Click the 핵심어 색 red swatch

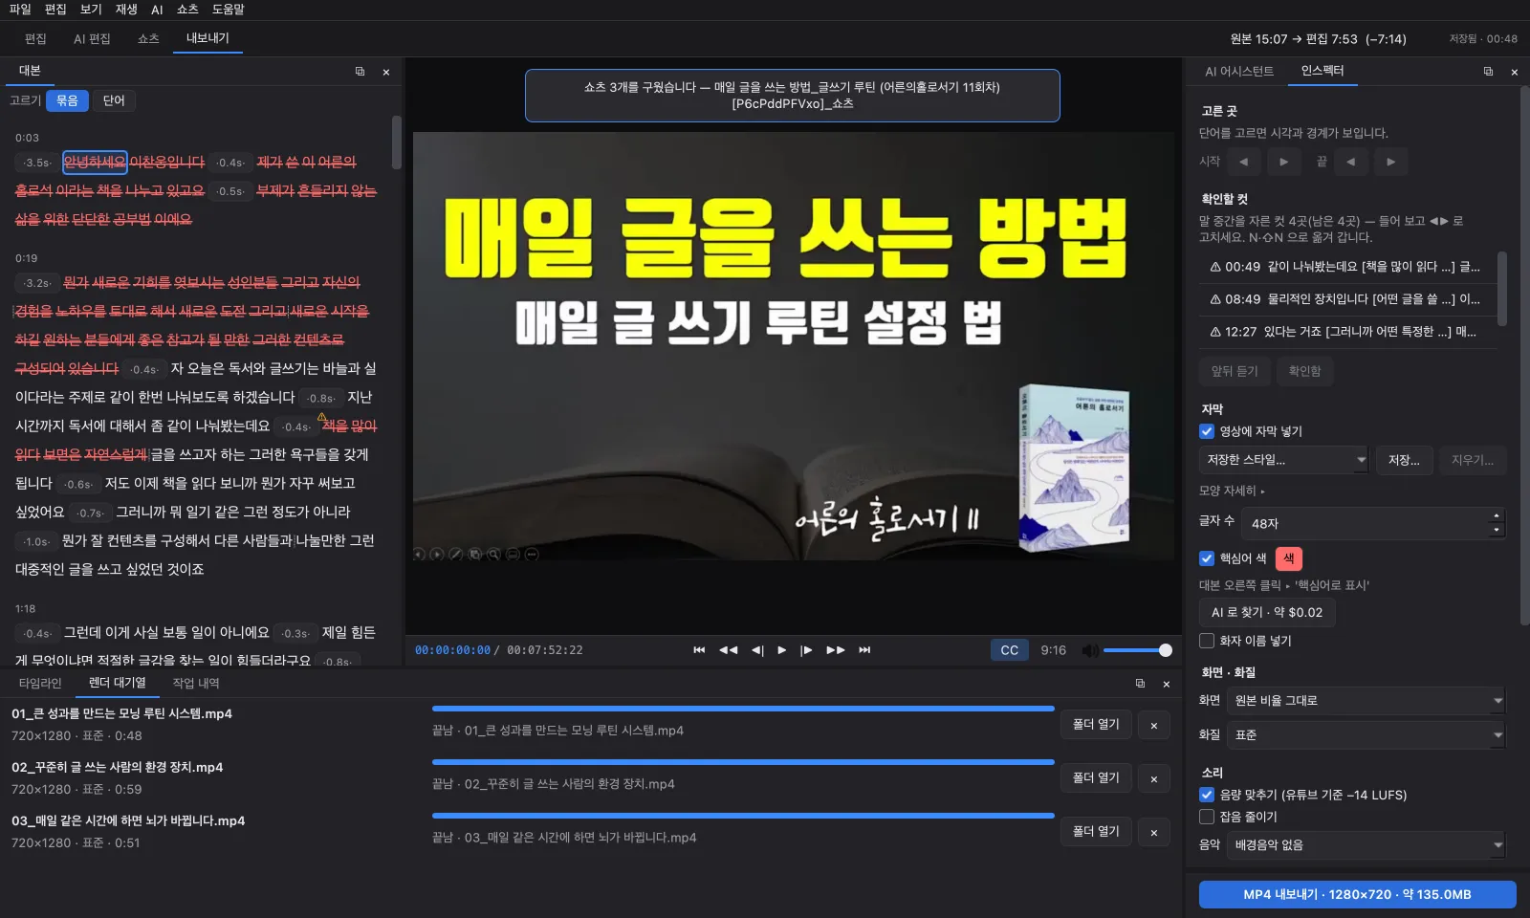[x=1288, y=558]
